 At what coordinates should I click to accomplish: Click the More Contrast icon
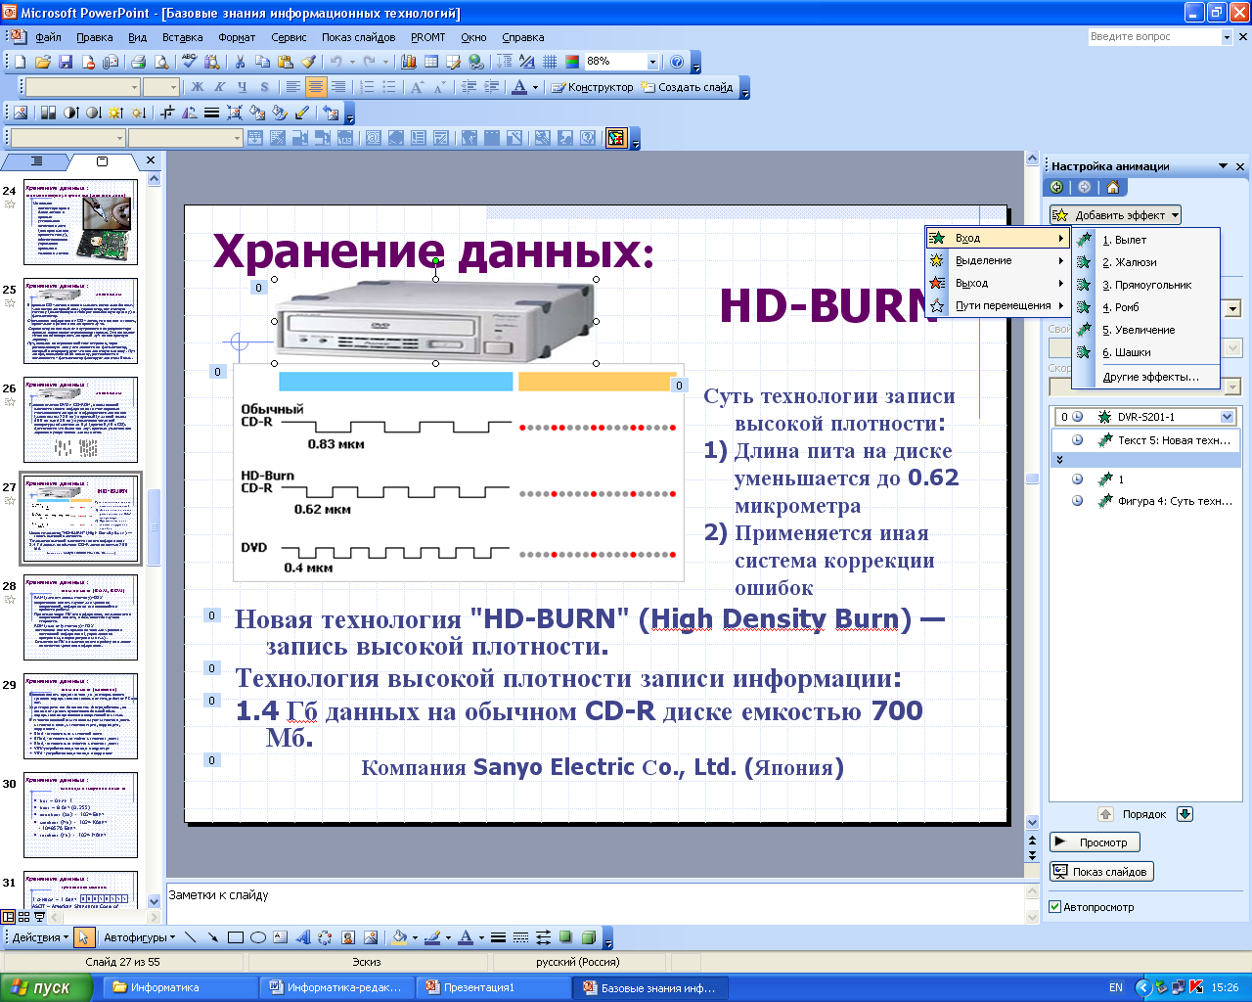click(71, 113)
